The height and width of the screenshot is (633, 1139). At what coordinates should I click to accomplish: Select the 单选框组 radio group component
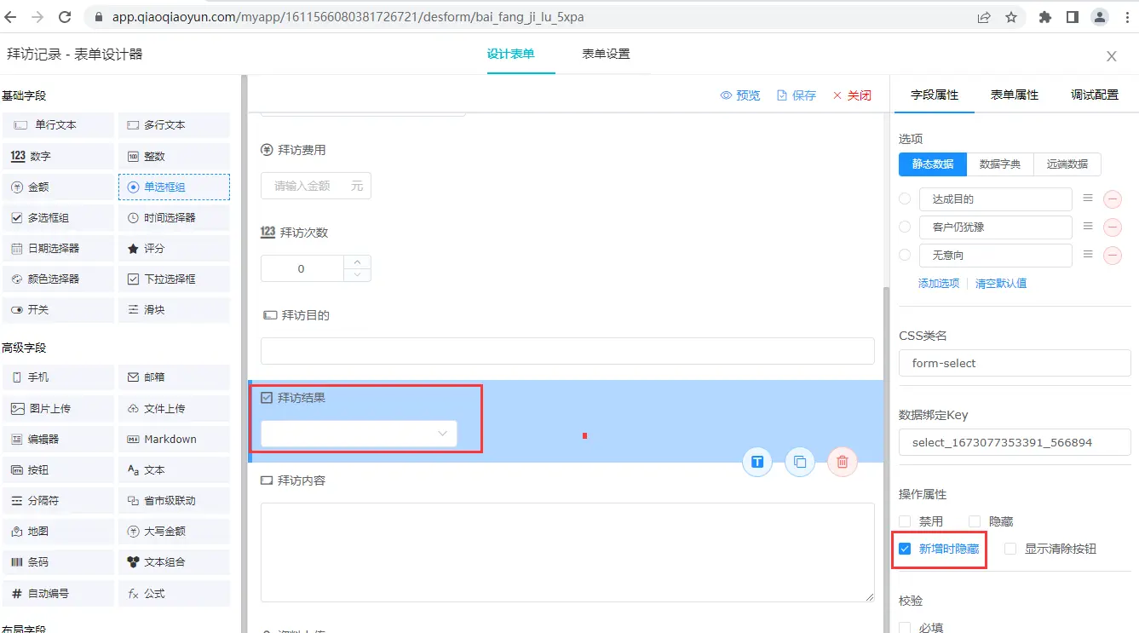point(174,187)
